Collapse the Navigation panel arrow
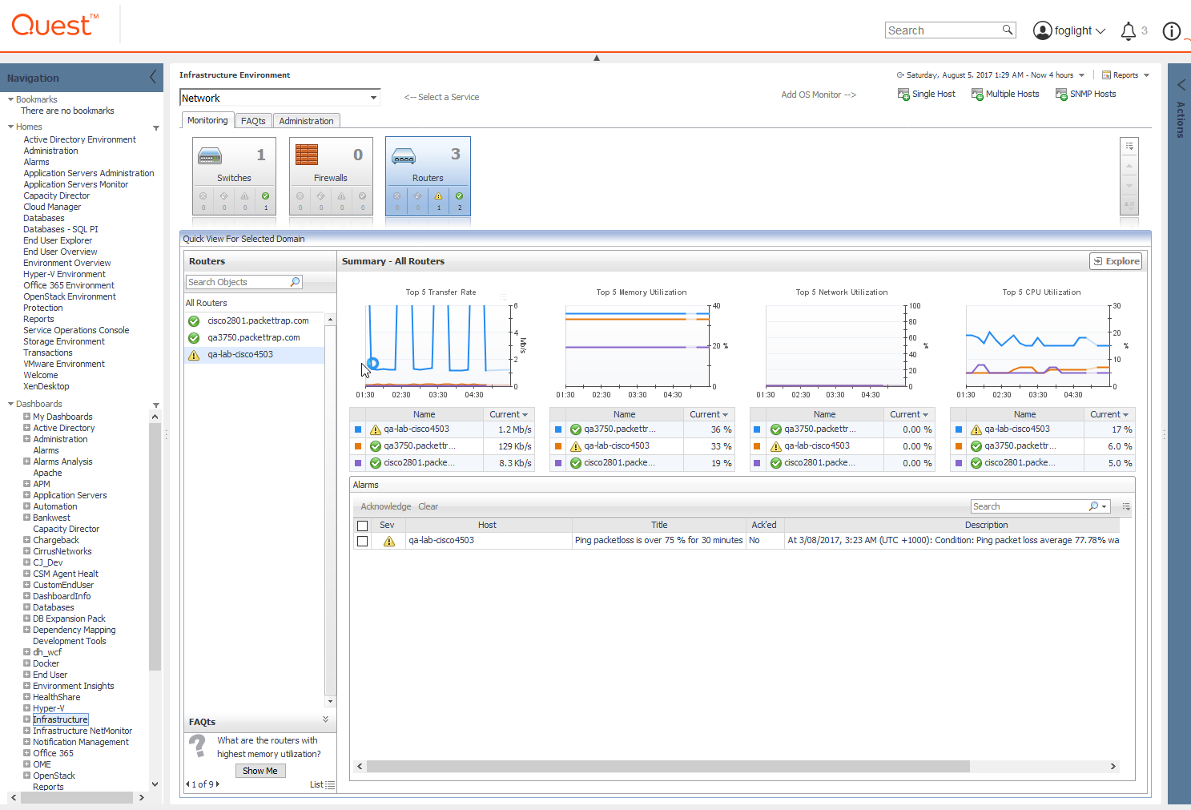Screen dimensions: 1191x810 coord(153,77)
